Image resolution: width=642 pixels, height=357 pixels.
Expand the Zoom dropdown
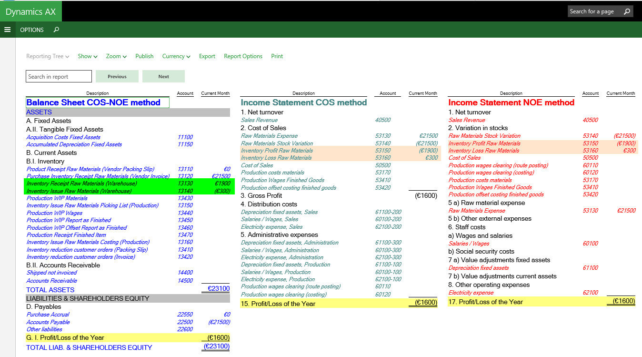pos(116,56)
